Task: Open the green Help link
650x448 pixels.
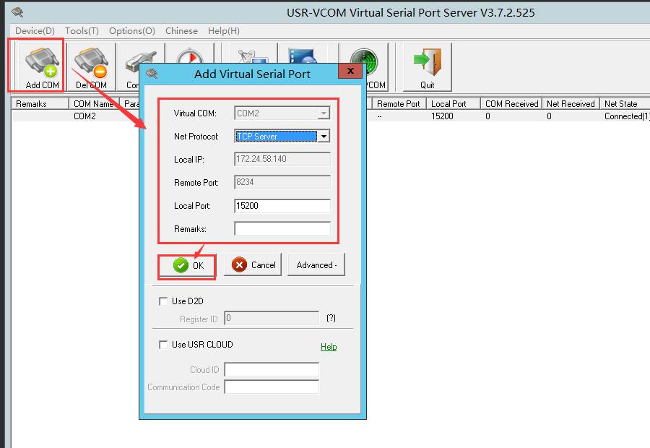Action: coord(329,347)
